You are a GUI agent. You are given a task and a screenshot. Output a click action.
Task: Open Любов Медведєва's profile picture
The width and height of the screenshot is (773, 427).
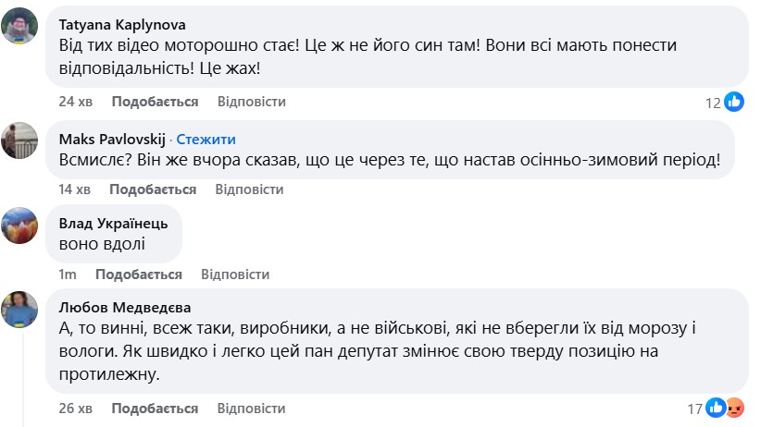pyautogui.click(x=20, y=310)
